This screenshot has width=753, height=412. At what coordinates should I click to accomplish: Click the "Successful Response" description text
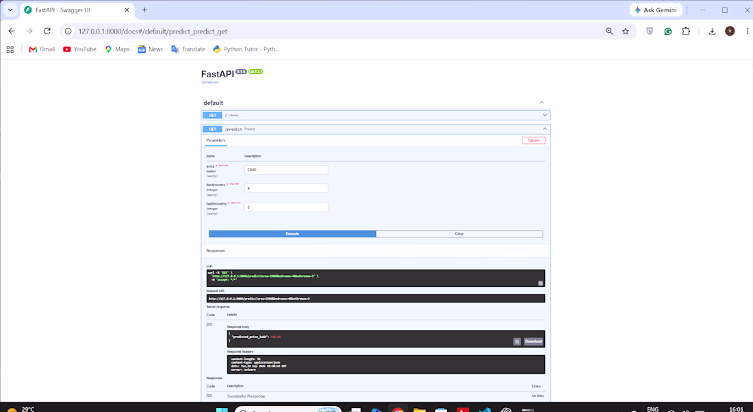coord(246,396)
